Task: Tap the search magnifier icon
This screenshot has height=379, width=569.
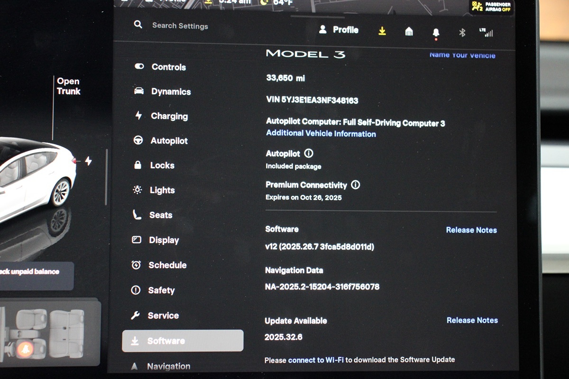Action: (138, 25)
